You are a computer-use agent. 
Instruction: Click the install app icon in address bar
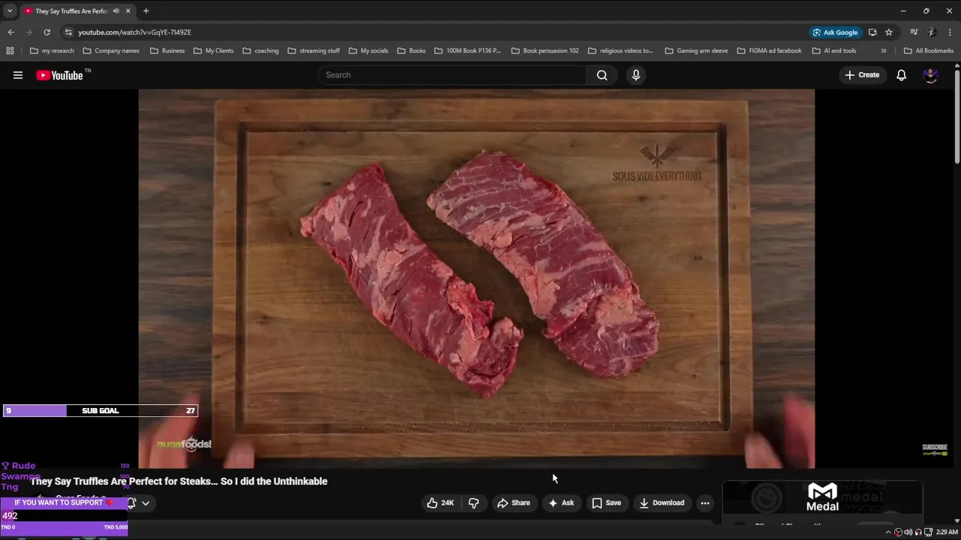[872, 32]
